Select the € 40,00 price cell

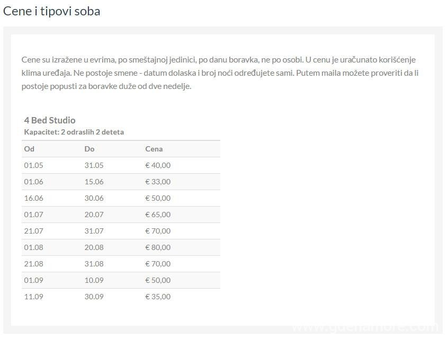pos(158,165)
